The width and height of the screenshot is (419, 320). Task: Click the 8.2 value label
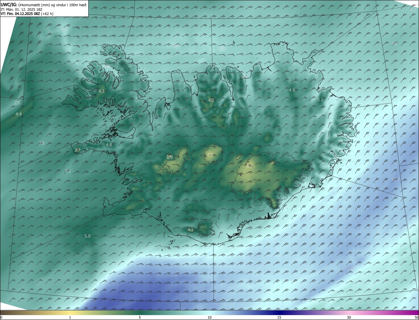(x=413, y=9)
